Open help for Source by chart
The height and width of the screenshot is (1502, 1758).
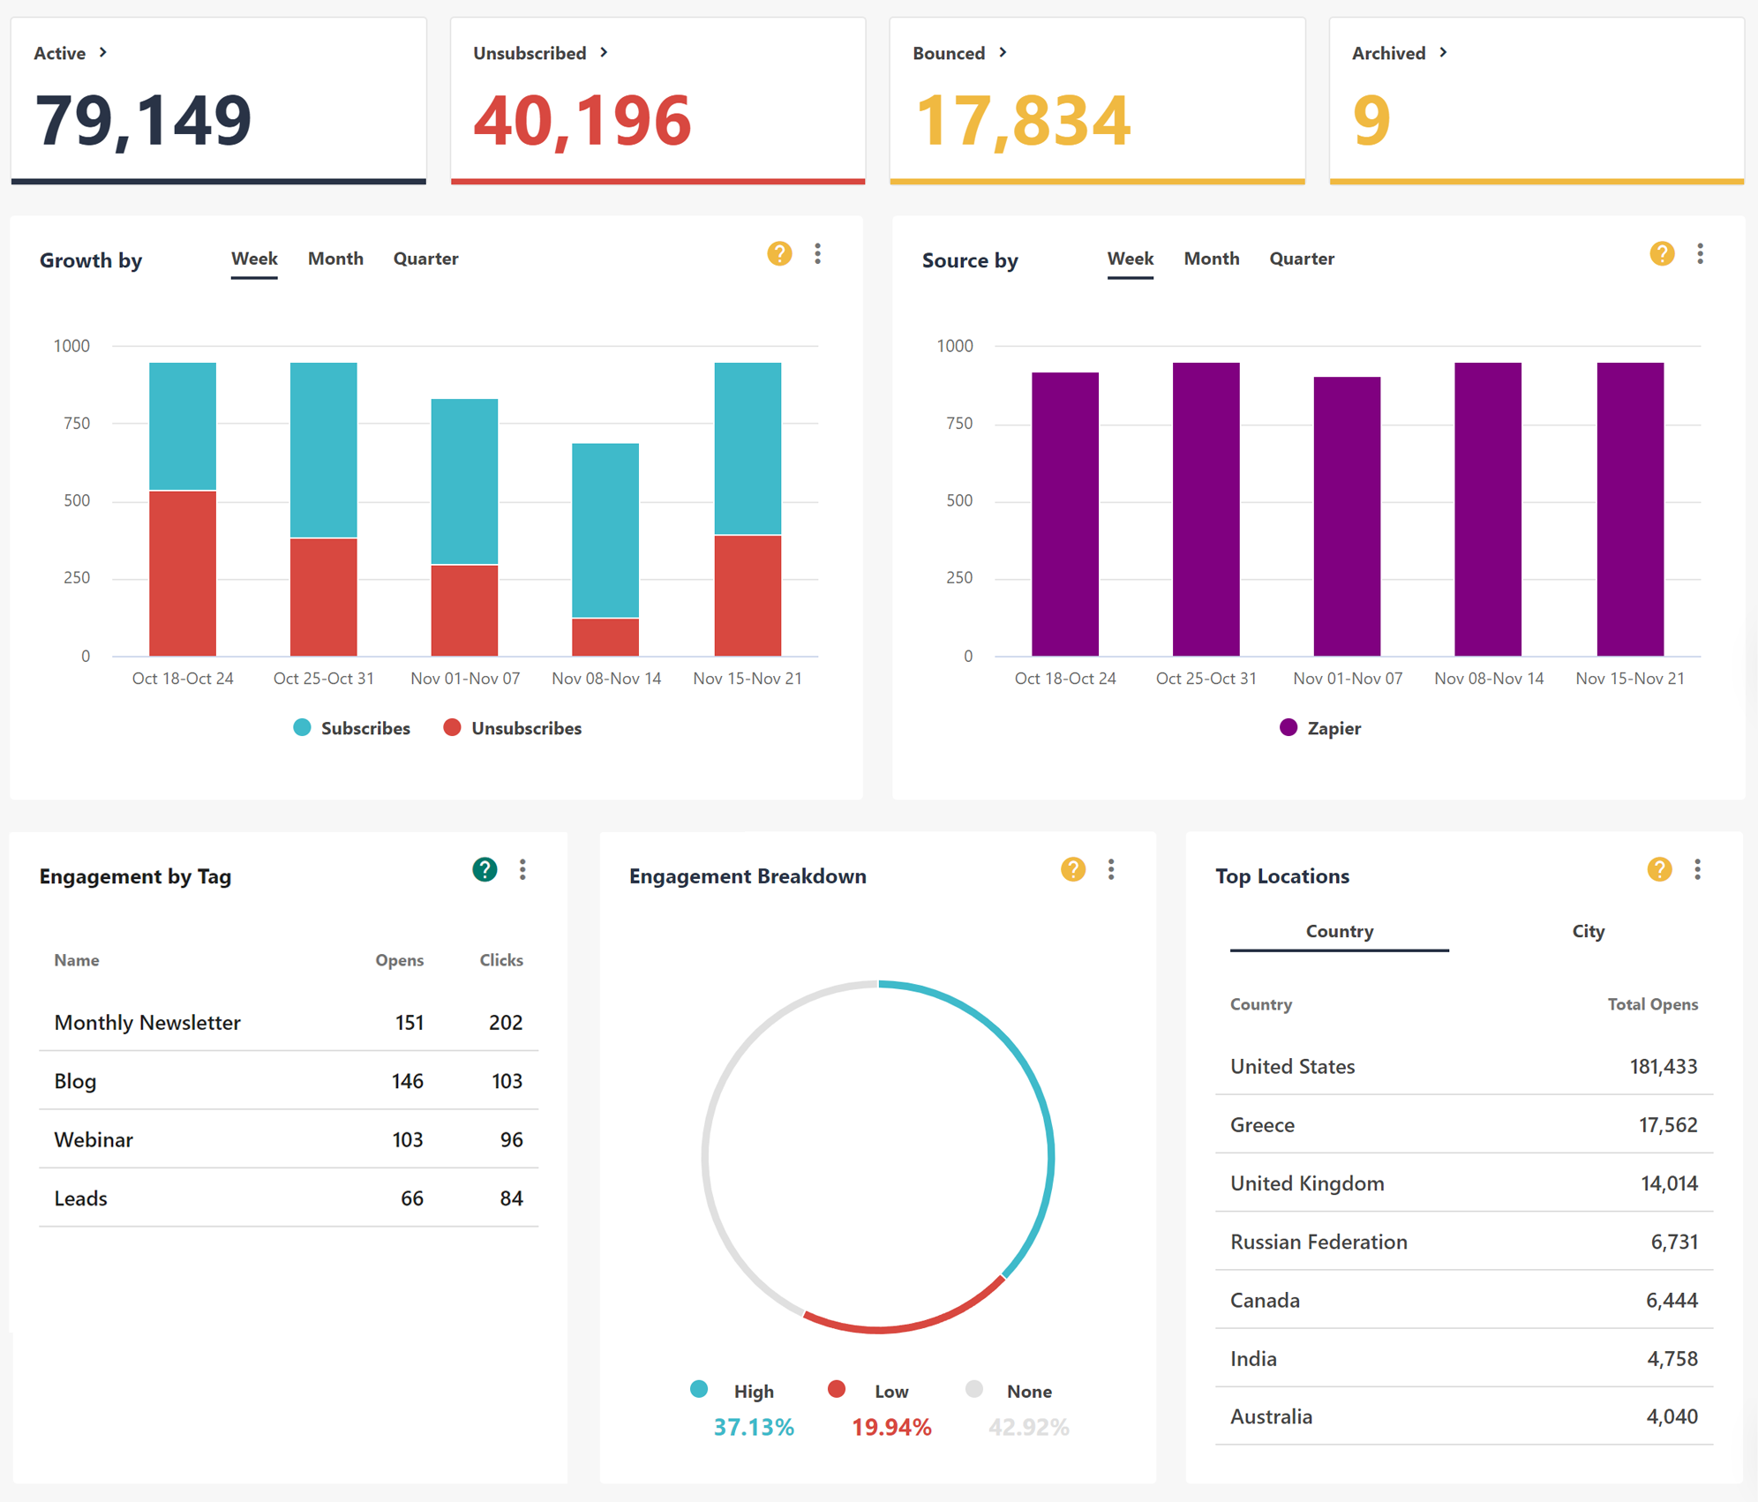click(1662, 254)
